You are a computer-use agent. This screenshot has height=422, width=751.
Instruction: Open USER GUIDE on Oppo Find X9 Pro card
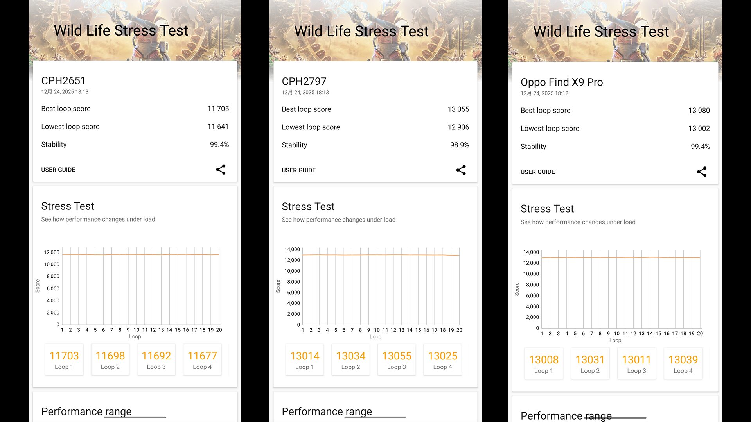click(537, 172)
